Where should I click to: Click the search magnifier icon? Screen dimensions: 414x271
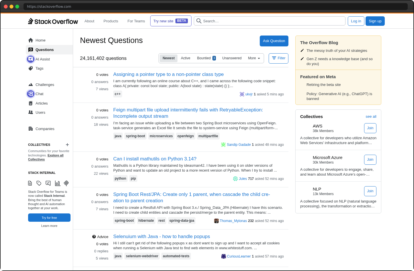click(199, 21)
